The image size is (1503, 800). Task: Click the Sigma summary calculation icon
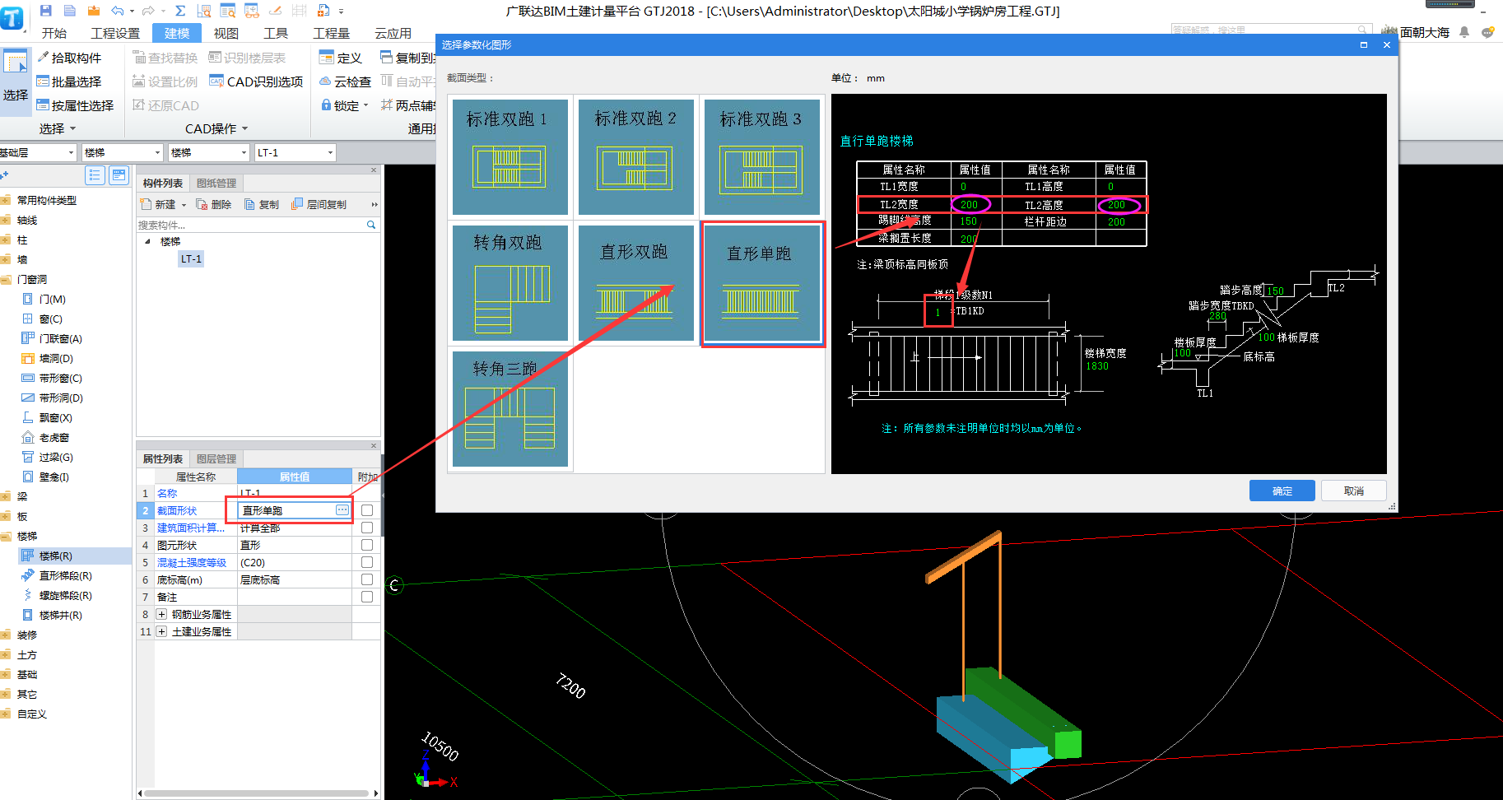180,11
